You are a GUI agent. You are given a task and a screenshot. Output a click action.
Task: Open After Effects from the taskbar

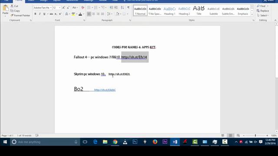click(x=165, y=142)
